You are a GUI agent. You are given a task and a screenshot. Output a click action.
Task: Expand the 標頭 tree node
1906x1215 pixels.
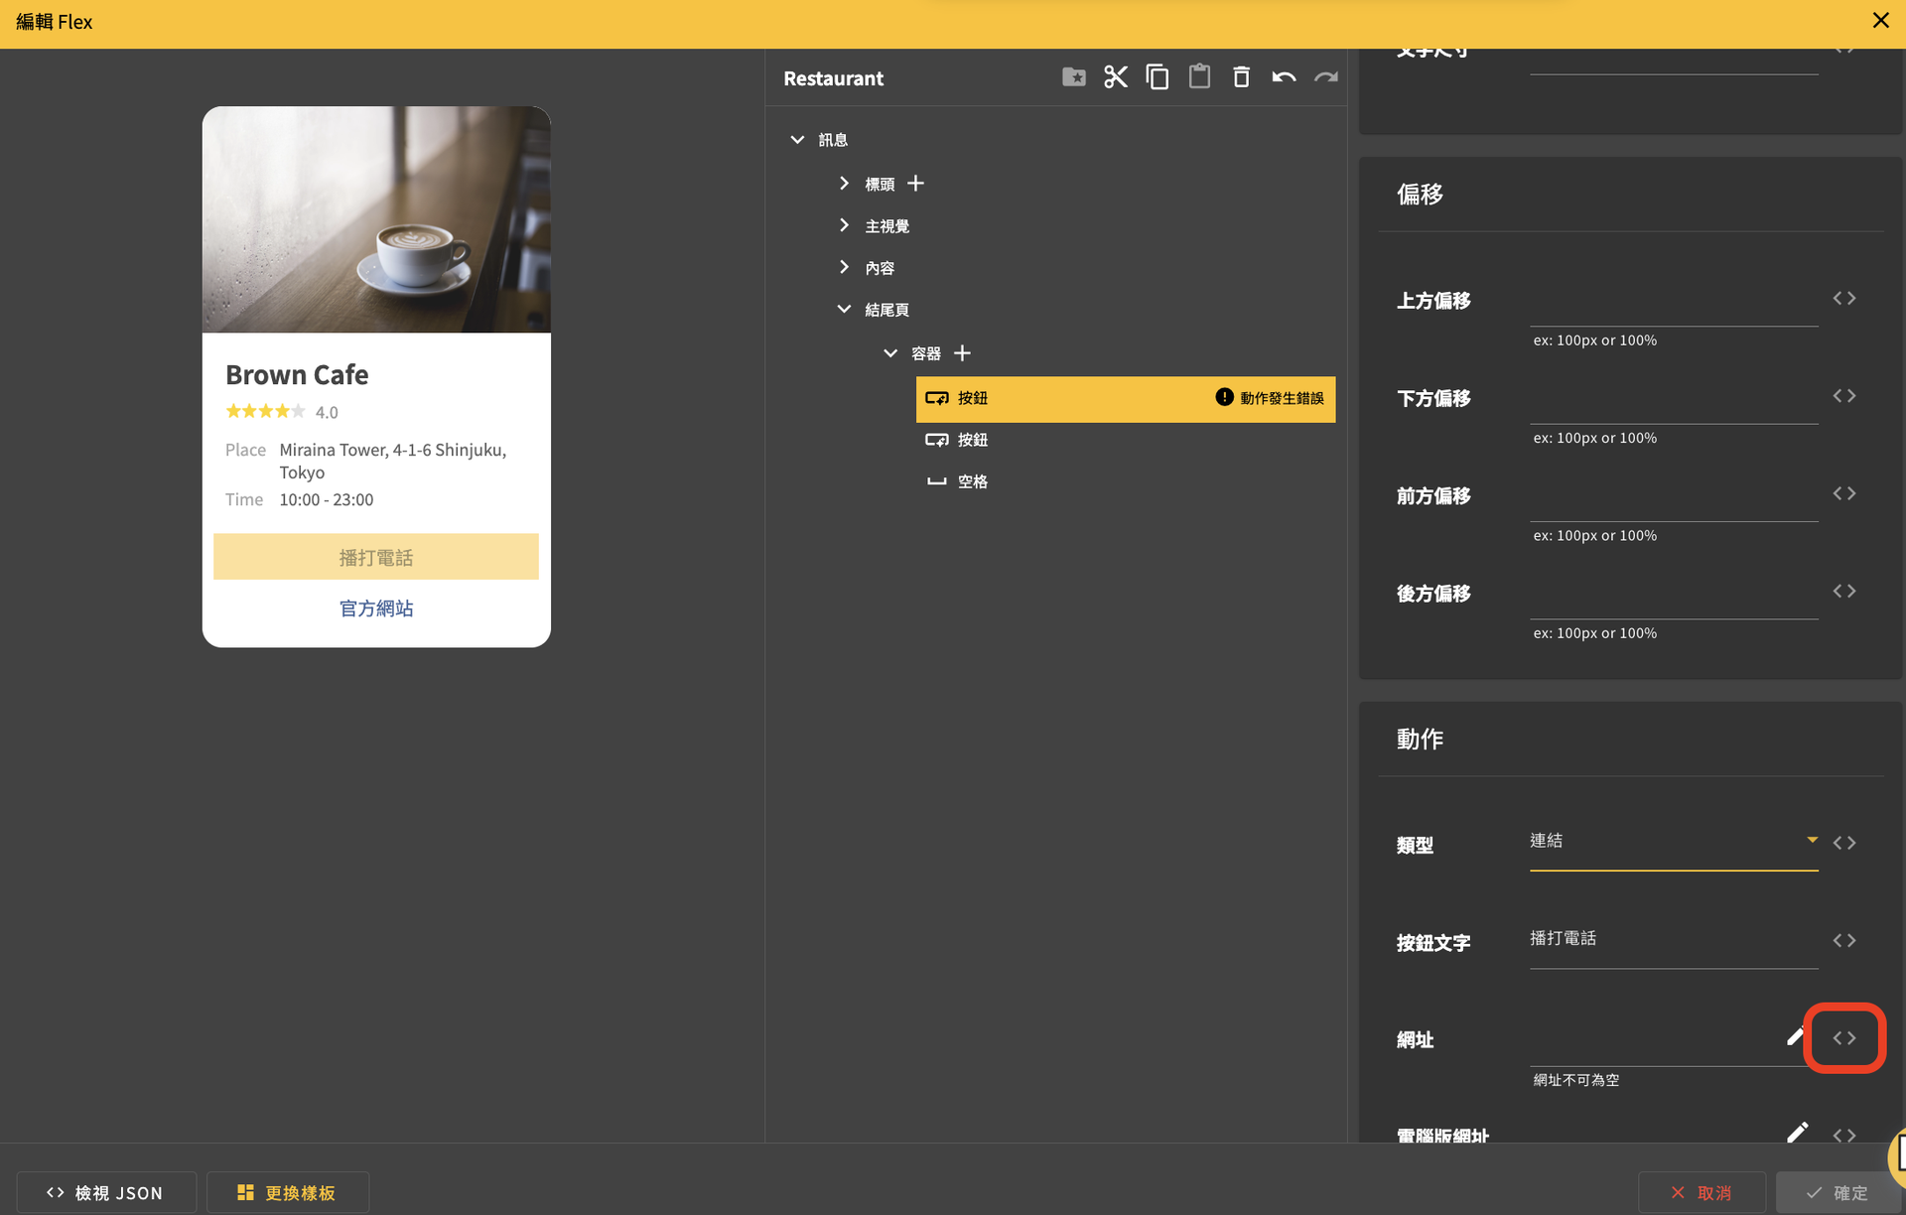click(x=844, y=184)
